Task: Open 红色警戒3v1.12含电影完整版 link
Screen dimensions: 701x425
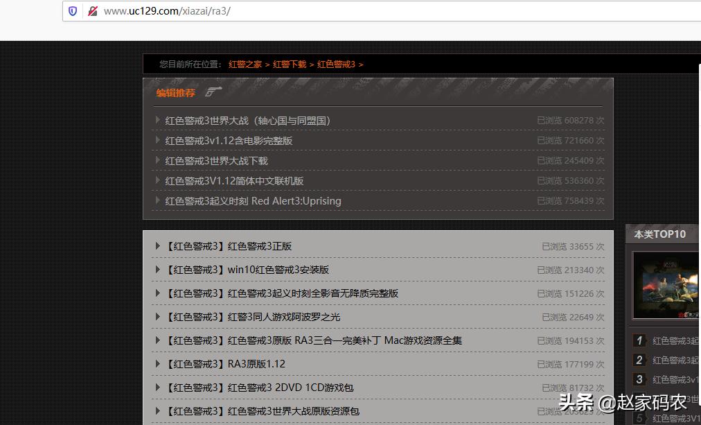Action: (229, 141)
